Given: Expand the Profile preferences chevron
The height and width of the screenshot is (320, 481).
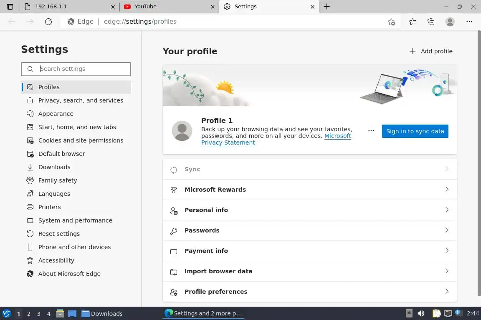Looking at the screenshot, I should 447,291.
